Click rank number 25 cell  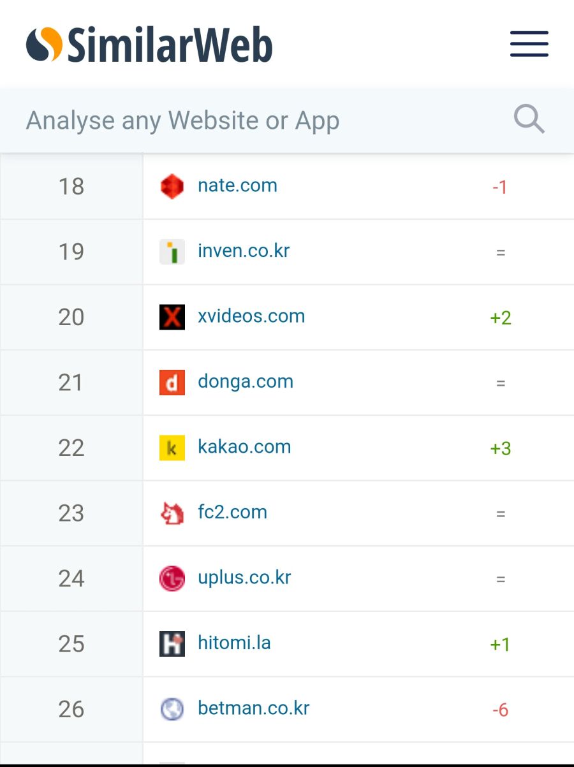pos(71,644)
